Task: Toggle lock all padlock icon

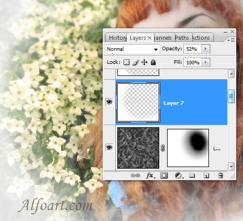Action: coord(153,62)
